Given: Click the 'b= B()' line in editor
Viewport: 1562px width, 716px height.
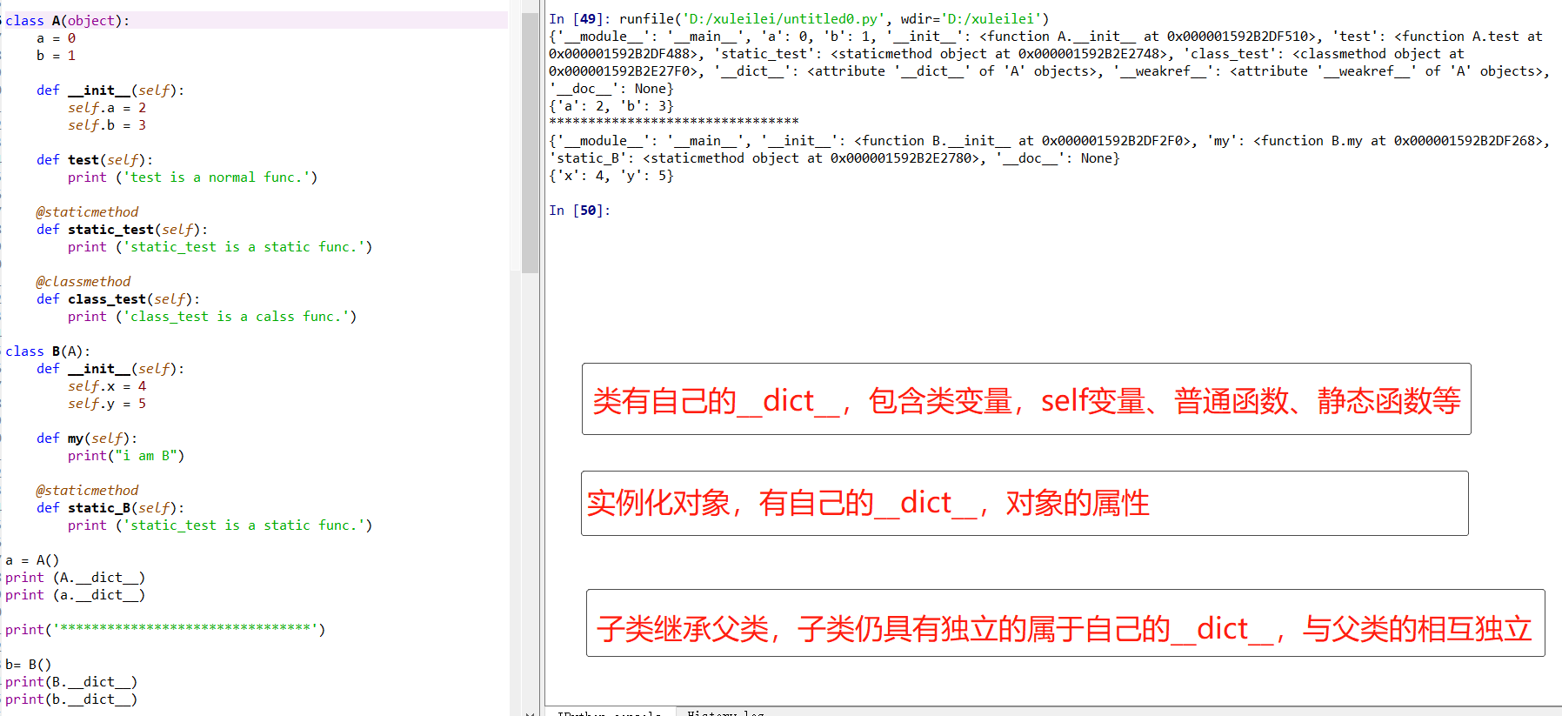Looking at the screenshot, I should [29, 665].
